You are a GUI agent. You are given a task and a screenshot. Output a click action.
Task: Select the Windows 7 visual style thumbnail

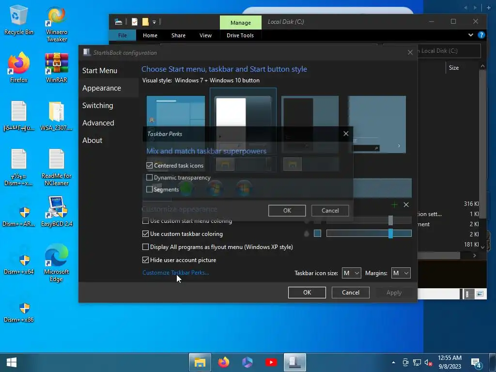pos(243,121)
